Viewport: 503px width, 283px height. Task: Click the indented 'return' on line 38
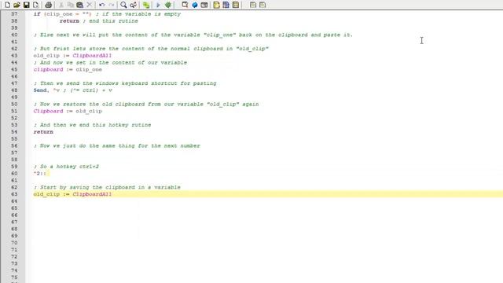tap(69, 21)
